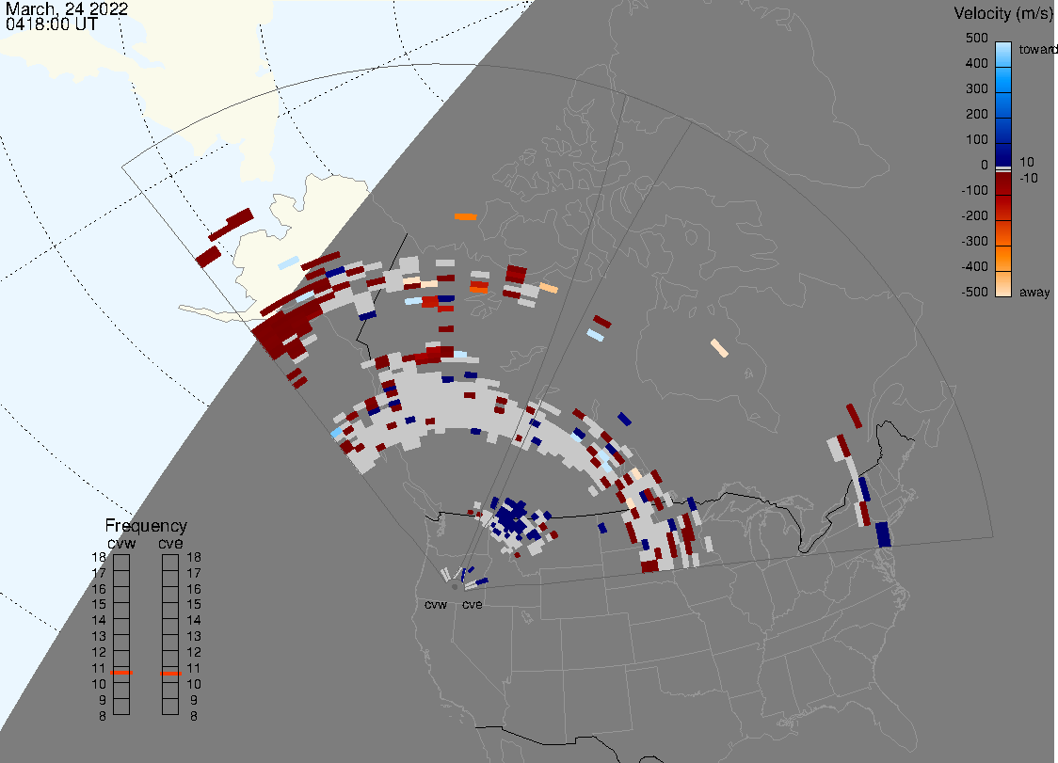Click the 200 tick label on velocity scale

[x=976, y=114]
